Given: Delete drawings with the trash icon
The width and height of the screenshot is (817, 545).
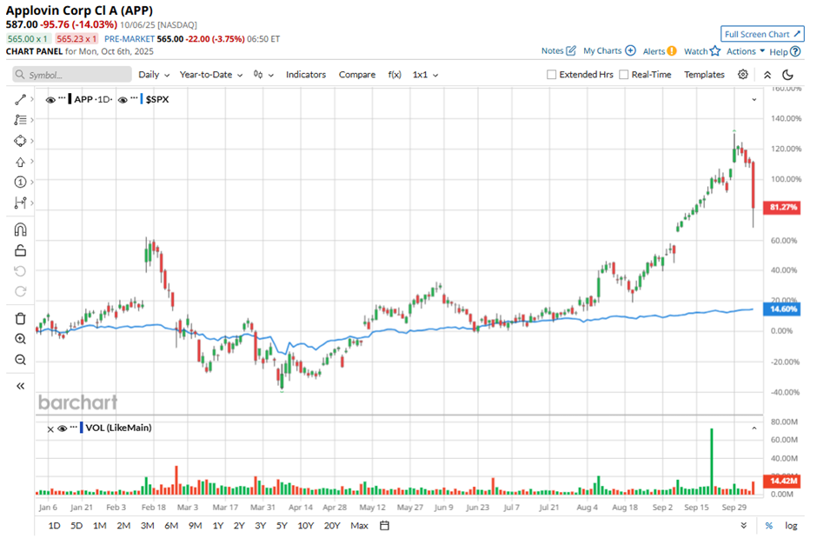Looking at the screenshot, I should point(21,318).
